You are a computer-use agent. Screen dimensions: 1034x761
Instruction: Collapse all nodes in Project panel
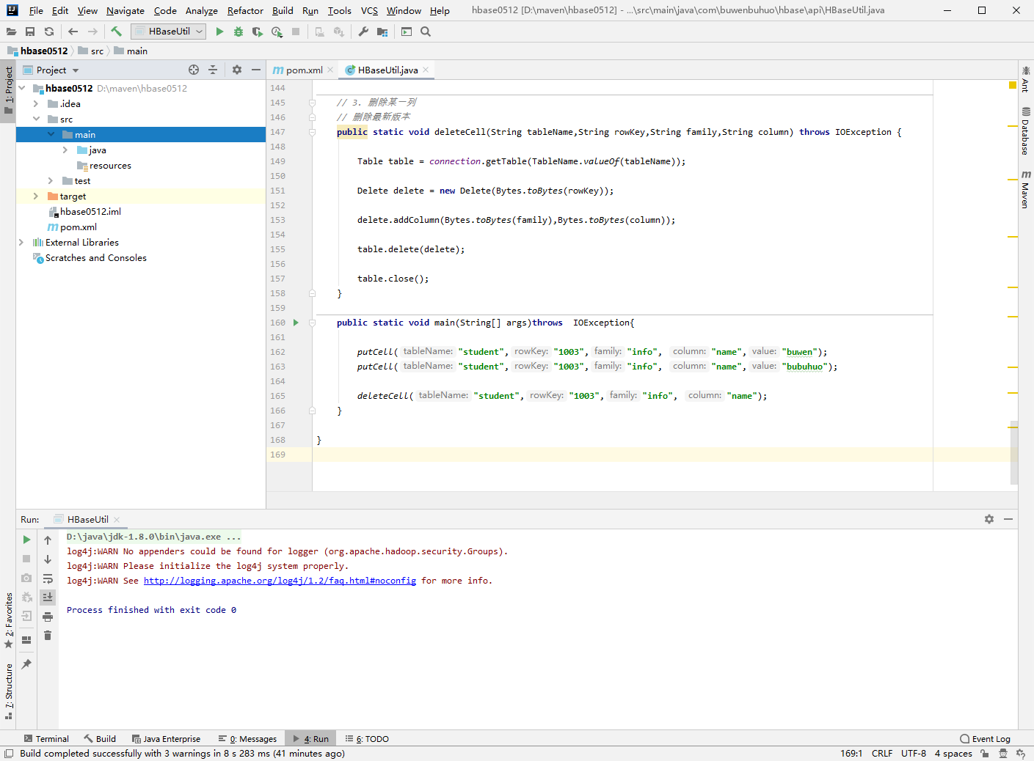213,70
